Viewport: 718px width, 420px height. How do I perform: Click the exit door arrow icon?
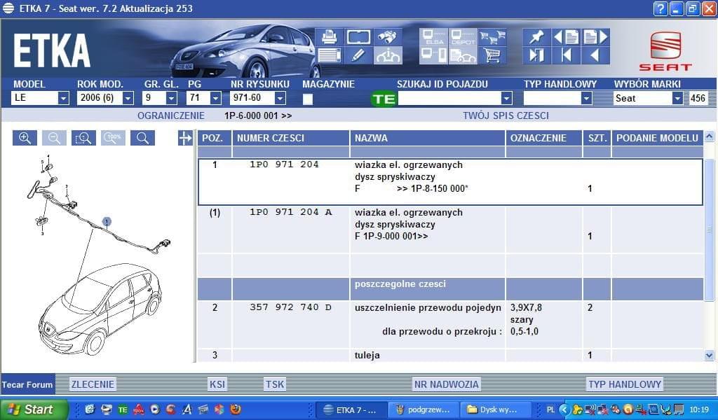coord(536,56)
